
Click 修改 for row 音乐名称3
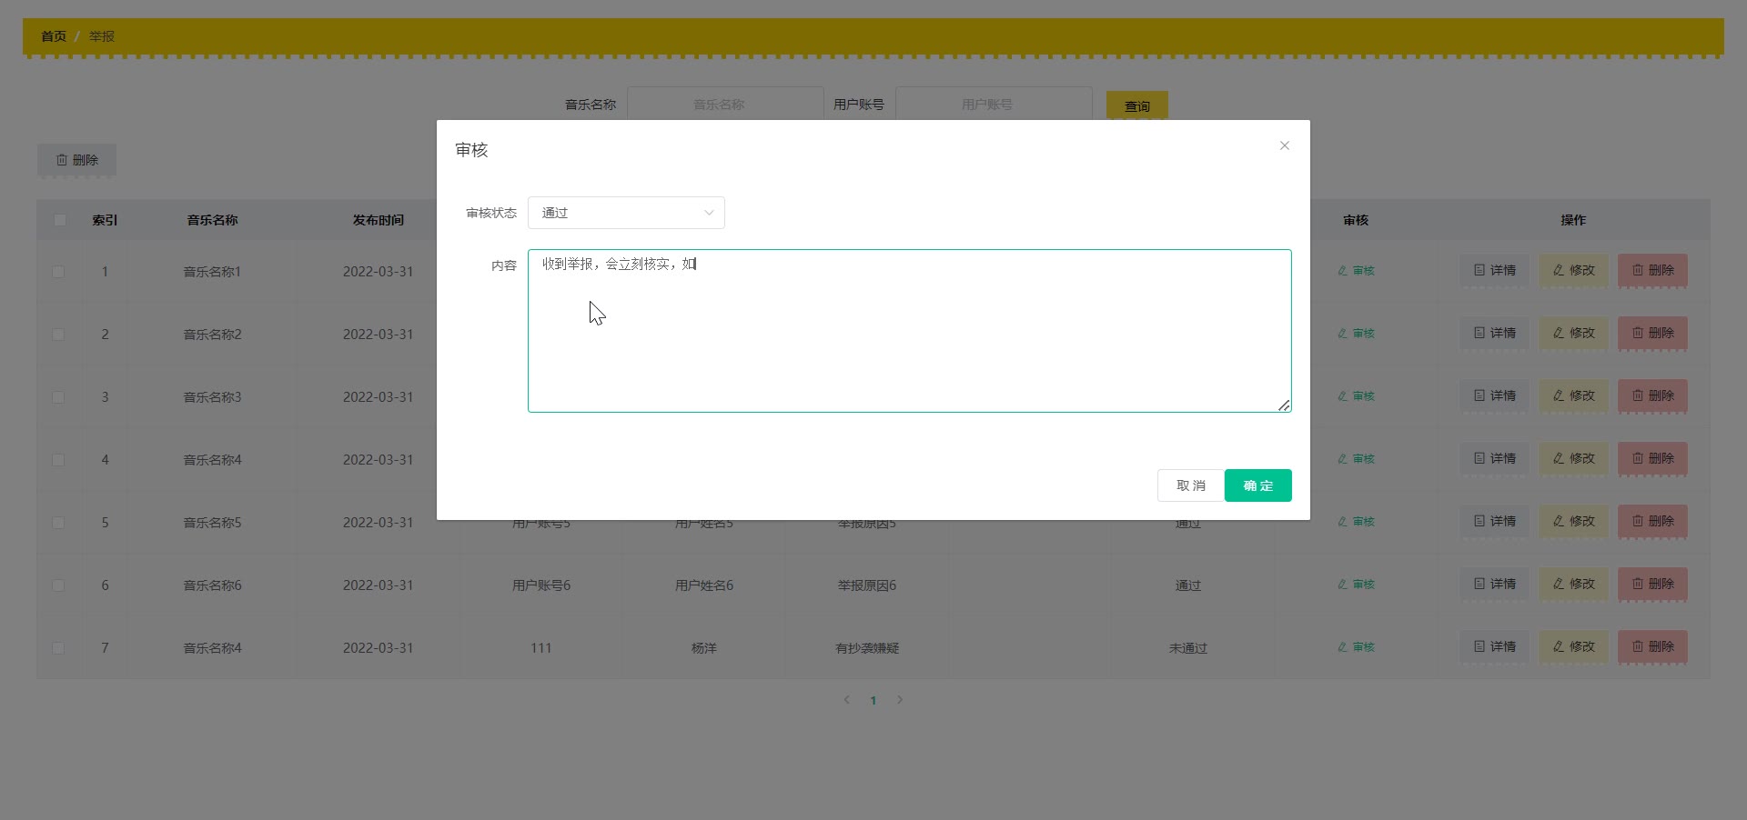click(1573, 395)
